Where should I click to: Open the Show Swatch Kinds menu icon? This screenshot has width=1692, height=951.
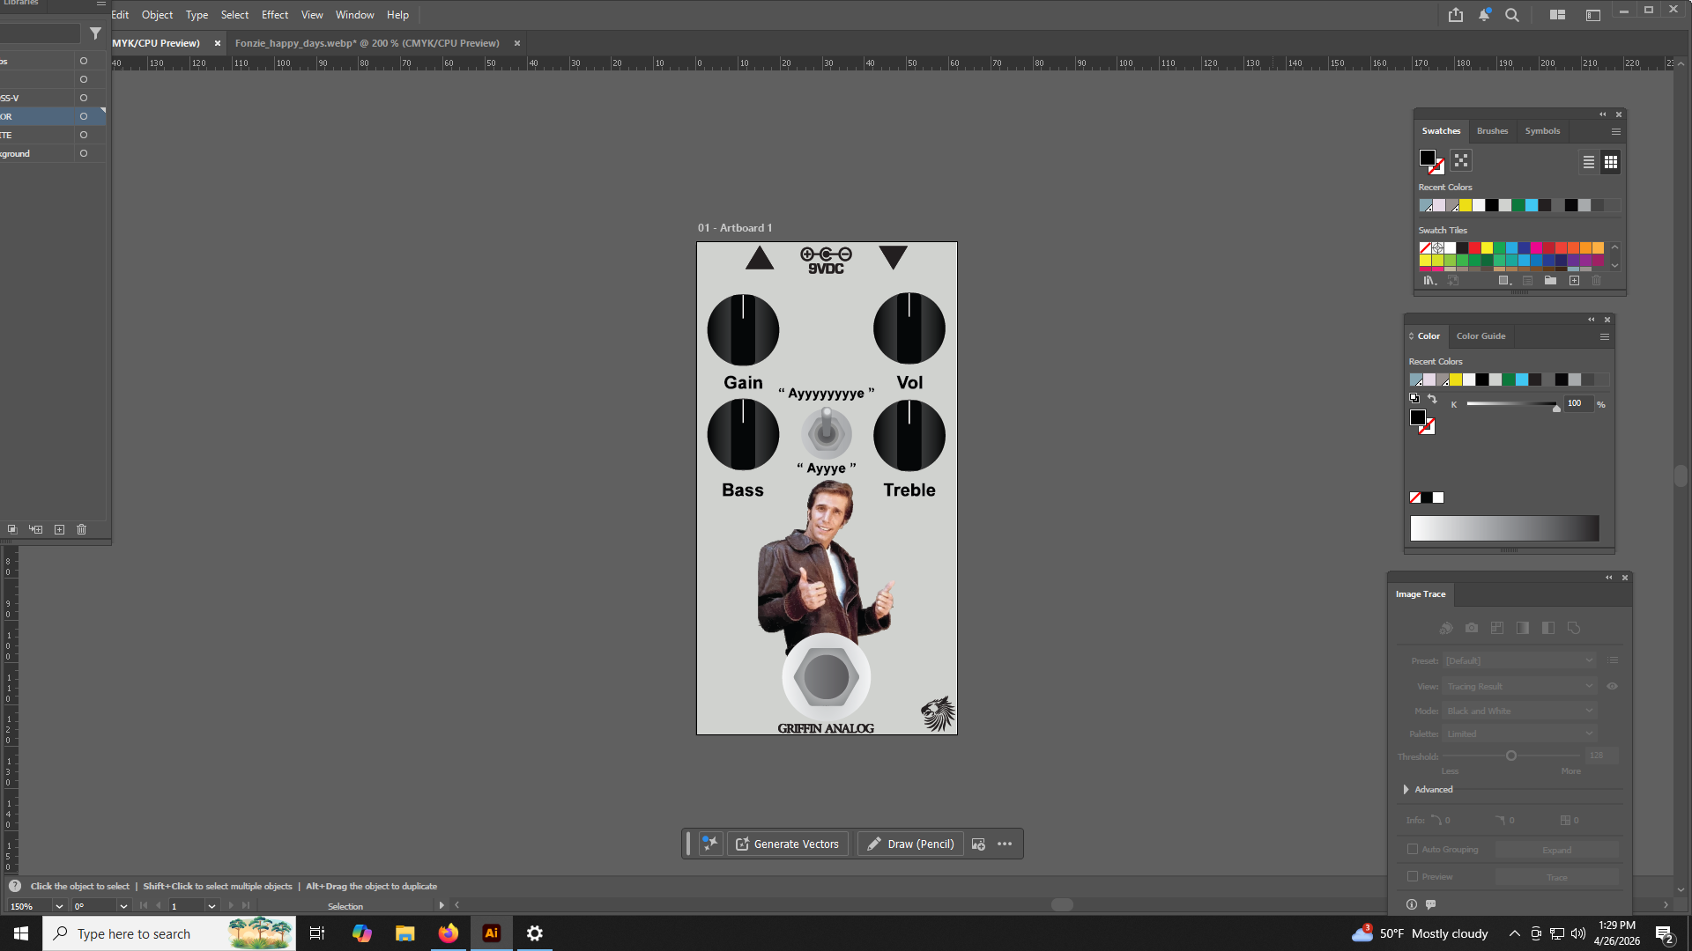(x=1504, y=281)
